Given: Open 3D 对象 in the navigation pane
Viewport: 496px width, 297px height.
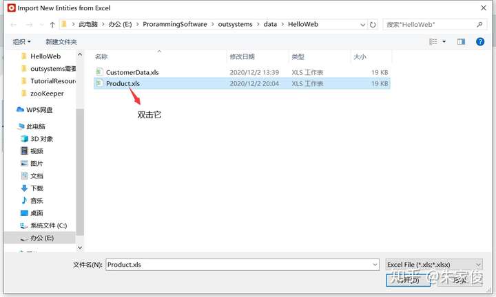Looking at the screenshot, I should coord(37,139).
